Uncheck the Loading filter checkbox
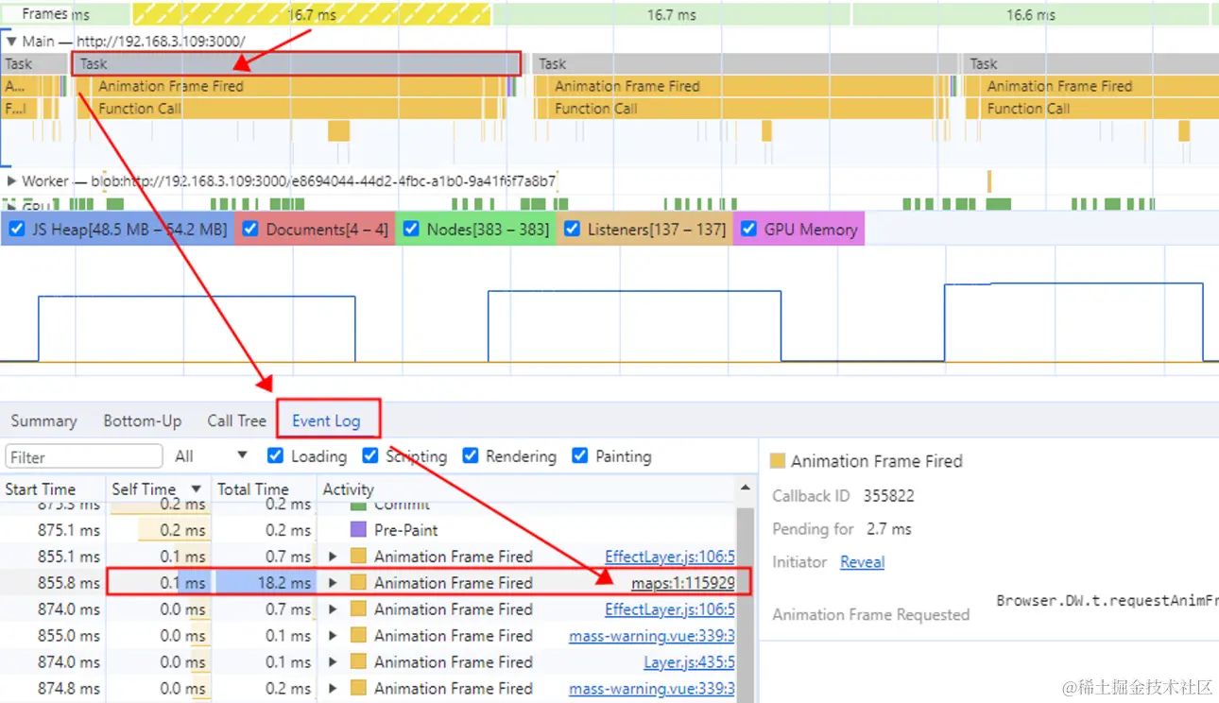The width and height of the screenshot is (1219, 703). [x=275, y=455]
